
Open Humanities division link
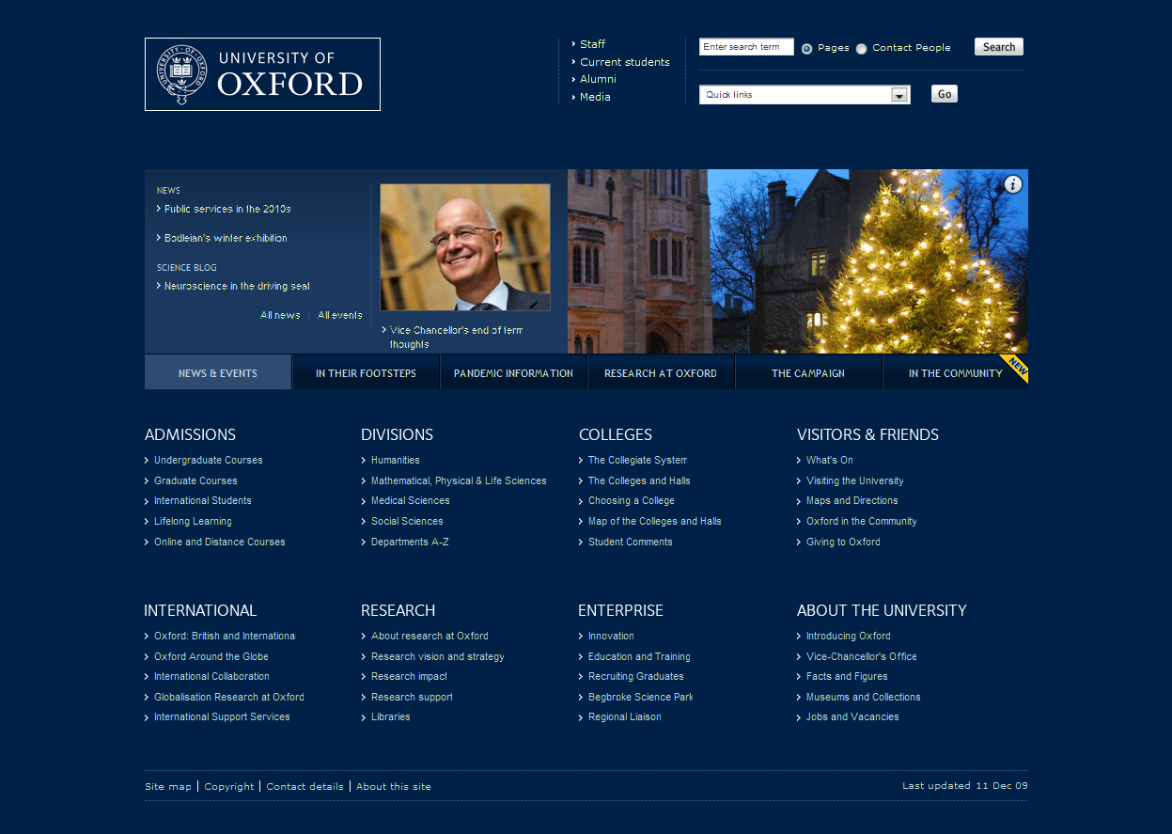(395, 461)
